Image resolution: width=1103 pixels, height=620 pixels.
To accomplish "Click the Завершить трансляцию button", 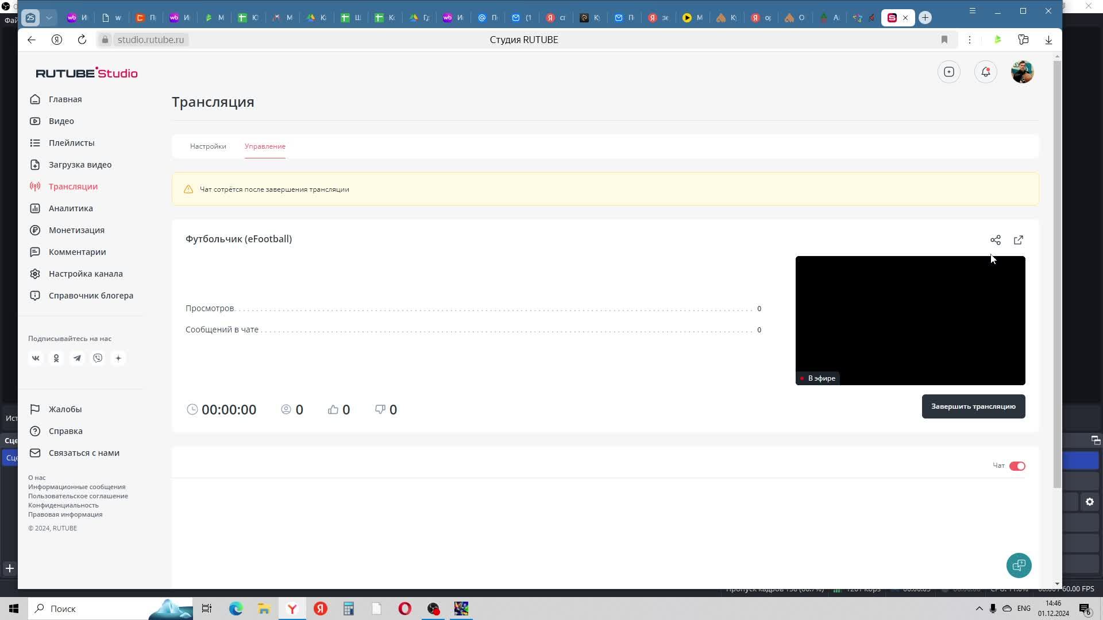I will 973,406.
